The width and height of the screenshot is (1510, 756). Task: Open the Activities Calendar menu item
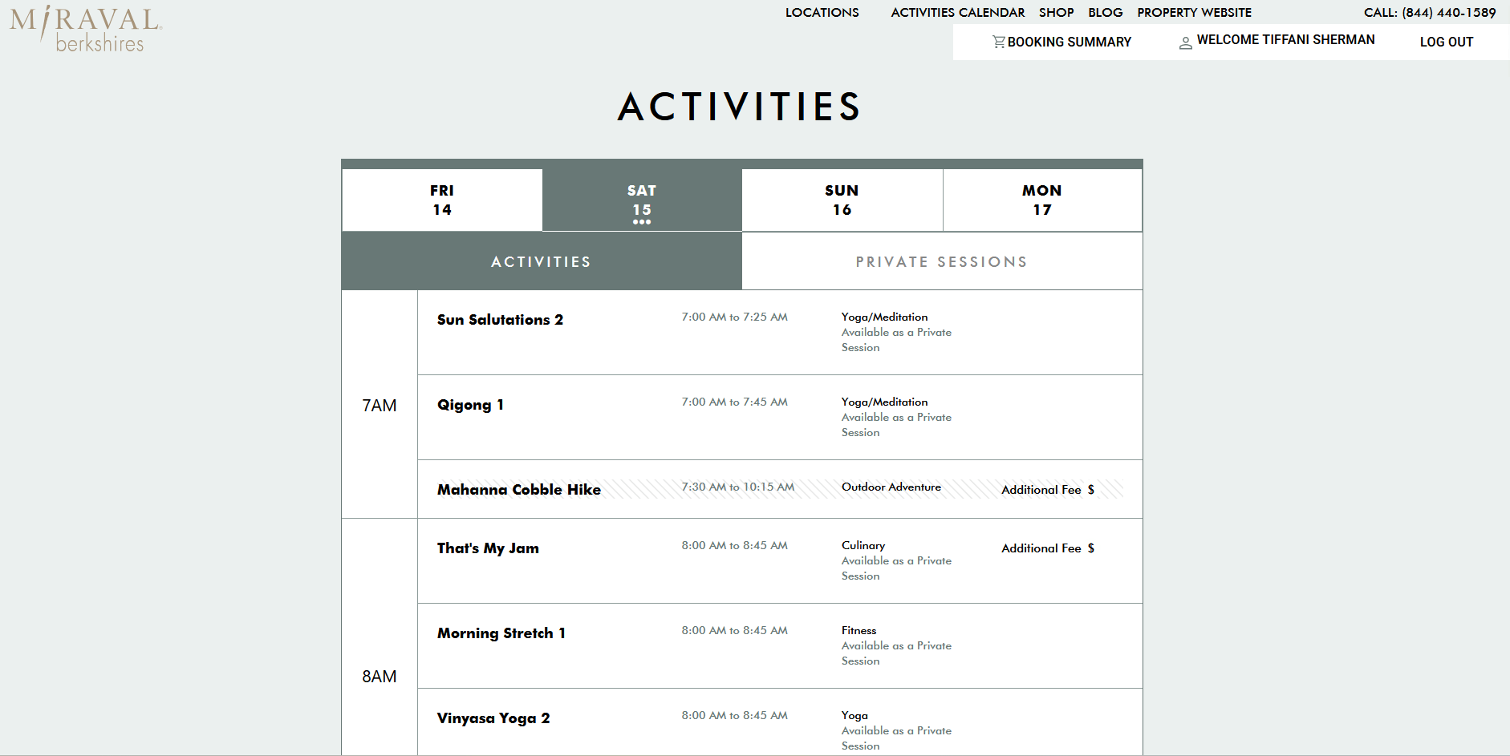pyautogui.click(x=957, y=13)
